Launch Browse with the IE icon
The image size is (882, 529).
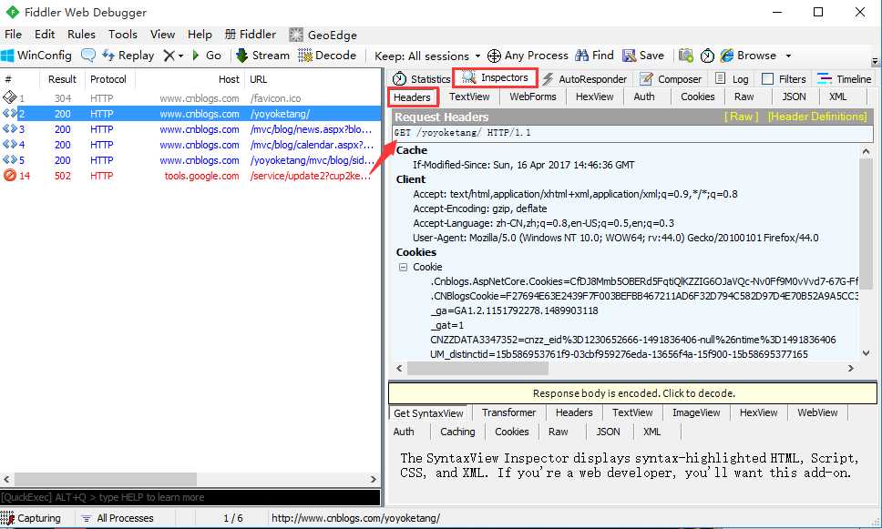(x=727, y=56)
